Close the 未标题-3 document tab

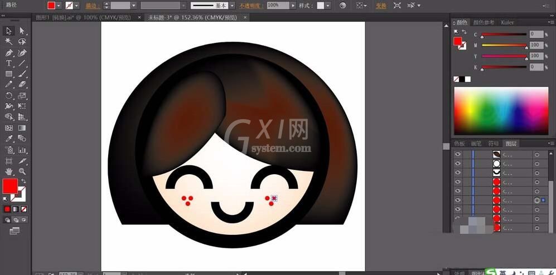(245, 17)
